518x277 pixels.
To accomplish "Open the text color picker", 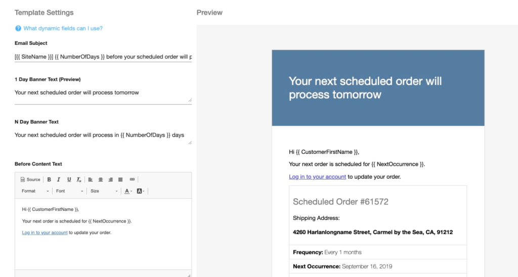I will coord(128,191).
